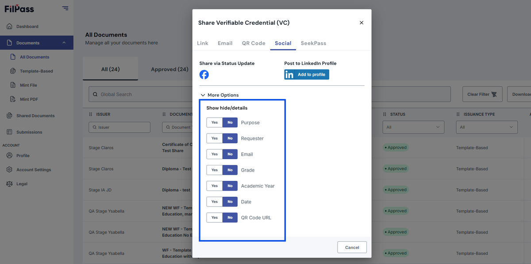Click the Facebook share icon
Screen dimensions: 531x264
tap(204, 74)
